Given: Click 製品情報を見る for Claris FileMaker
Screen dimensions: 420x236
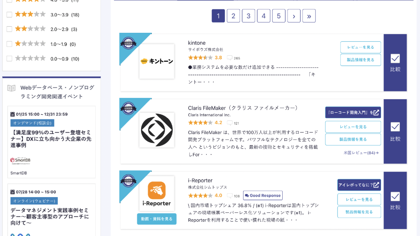Looking at the screenshot, I should 353,139.
